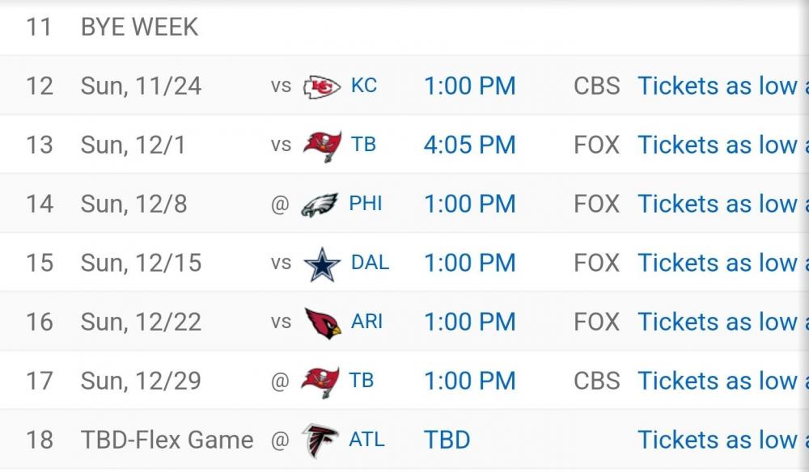
Task: Click the TBD time for week 18
Action: [447, 440]
